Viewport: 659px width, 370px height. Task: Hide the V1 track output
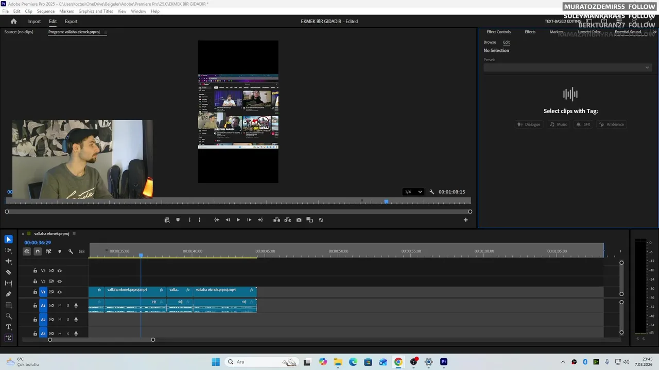tap(60, 292)
